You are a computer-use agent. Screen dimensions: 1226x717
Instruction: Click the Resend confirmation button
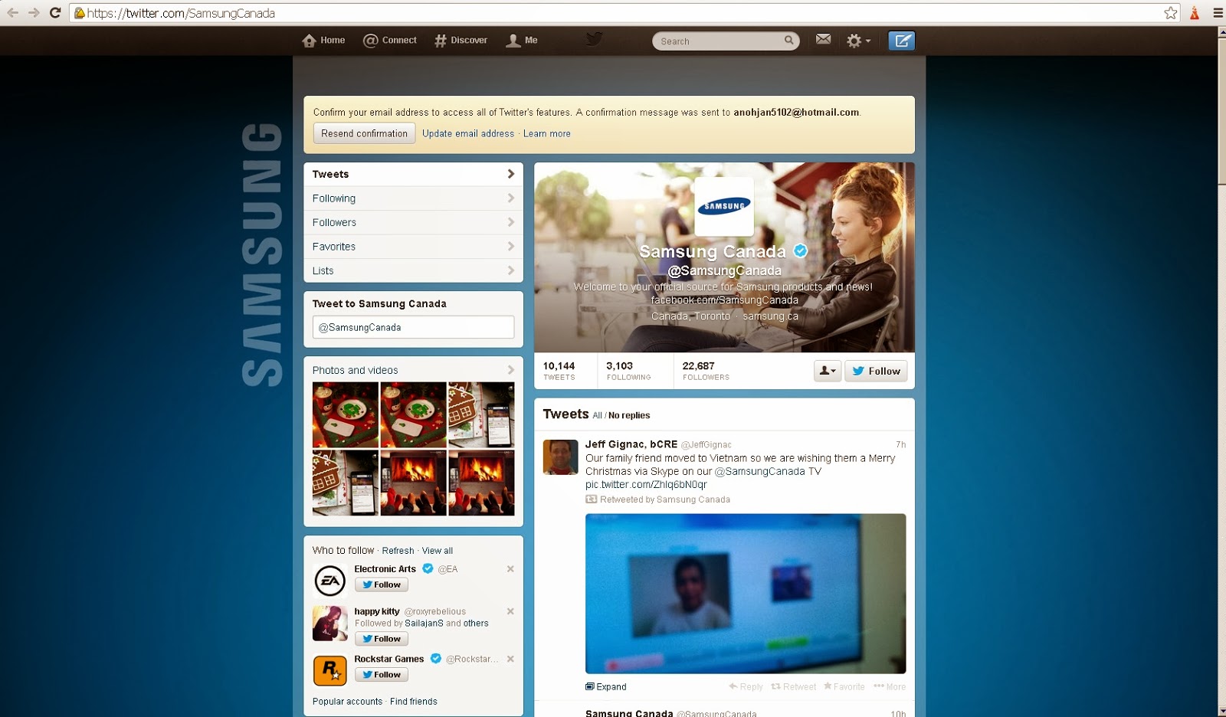pyautogui.click(x=364, y=133)
